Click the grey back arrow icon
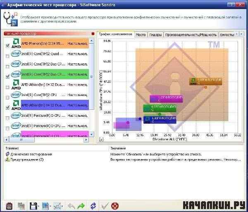 (71, 206)
